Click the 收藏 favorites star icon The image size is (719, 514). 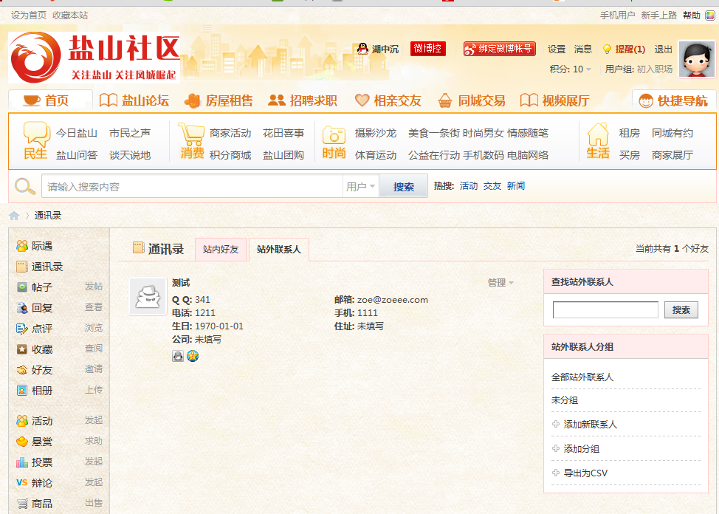(23, 349)
